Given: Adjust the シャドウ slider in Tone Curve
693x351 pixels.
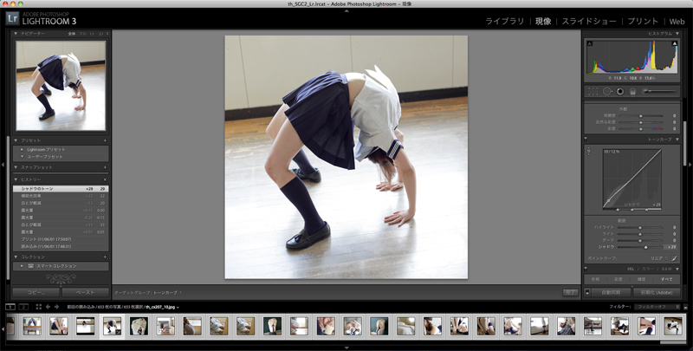Looking at the screenshot, I should (644, 246).
